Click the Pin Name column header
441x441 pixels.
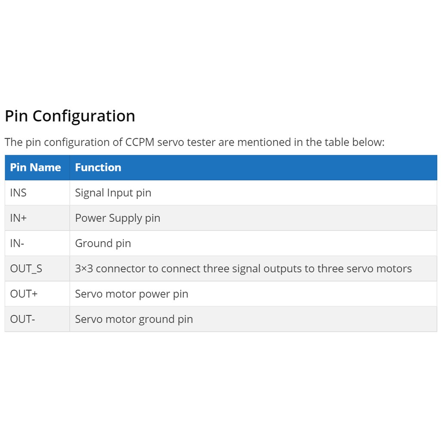click(37, 168)
